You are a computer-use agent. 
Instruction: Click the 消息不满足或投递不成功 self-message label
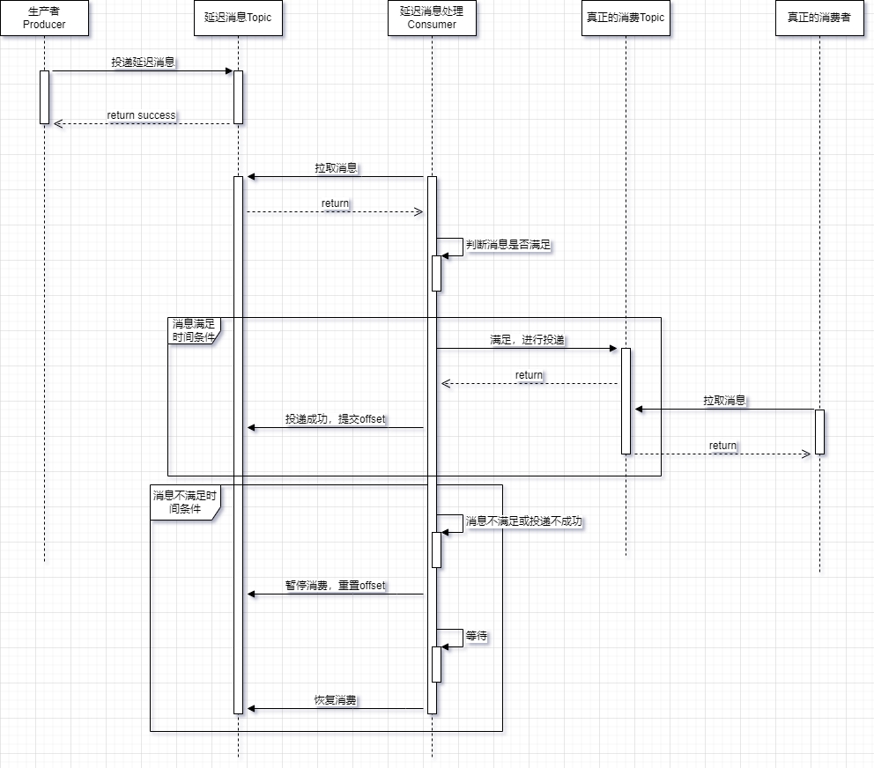click(524, 521)
